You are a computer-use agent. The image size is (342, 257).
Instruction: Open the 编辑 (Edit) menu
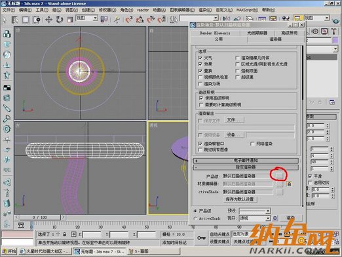(x=25, y=10)
